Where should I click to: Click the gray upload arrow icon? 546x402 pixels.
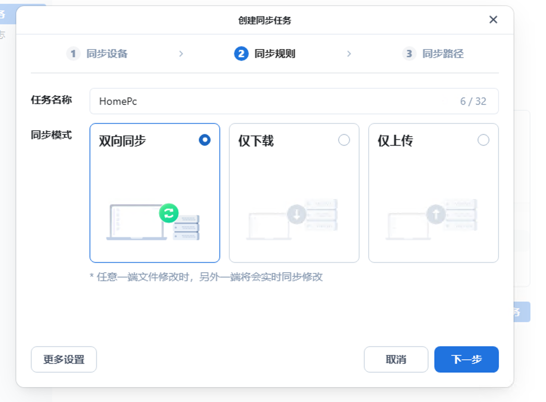436,214
